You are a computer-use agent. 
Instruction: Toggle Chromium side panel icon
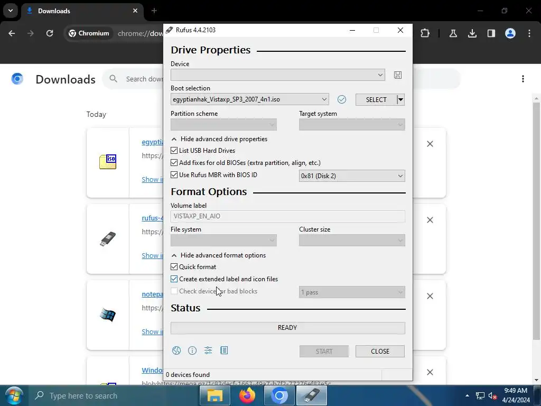(x=491, y=33)
